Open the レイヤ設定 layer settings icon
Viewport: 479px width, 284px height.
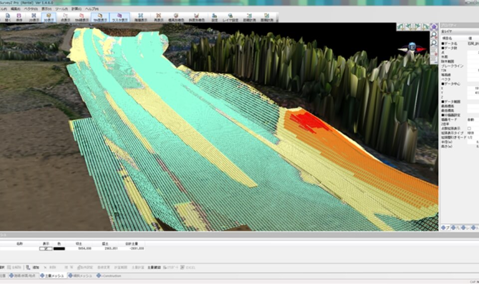230,17
